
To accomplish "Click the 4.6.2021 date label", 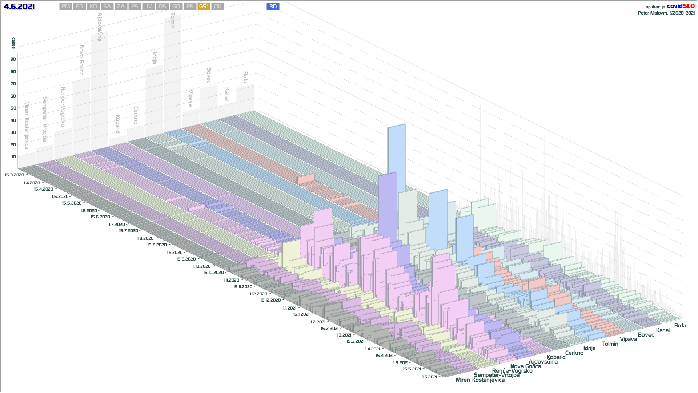I will pyautogui.click(x=19, y=7).
